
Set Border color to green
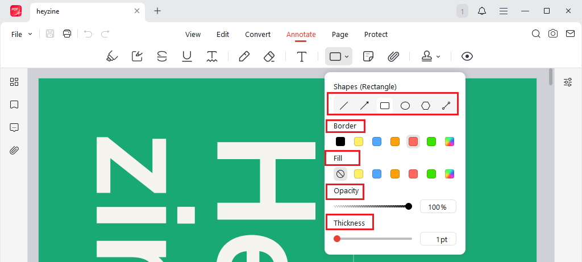[x=431, y=142]
